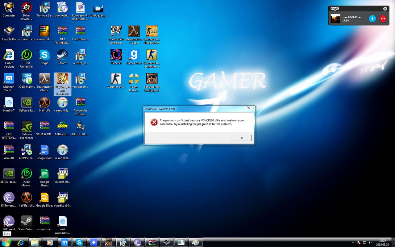Viewport: 395px width, 247px height.
Task: Open MicrosoftFi... desktop icon
Action: point(80,128)
